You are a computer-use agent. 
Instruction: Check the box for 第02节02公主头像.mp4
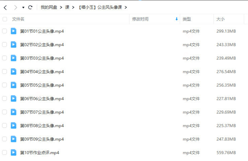coord(4,45)
